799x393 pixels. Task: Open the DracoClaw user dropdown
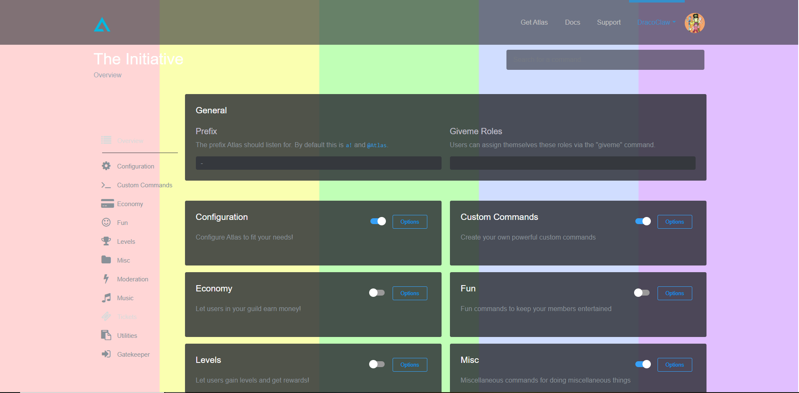pos(656,23)
